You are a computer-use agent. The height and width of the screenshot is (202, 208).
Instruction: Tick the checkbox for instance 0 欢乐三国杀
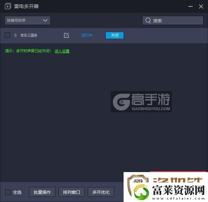point(7,35)
